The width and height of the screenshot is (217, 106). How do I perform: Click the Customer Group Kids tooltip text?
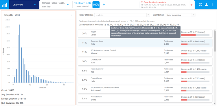(x=145, y=32)
